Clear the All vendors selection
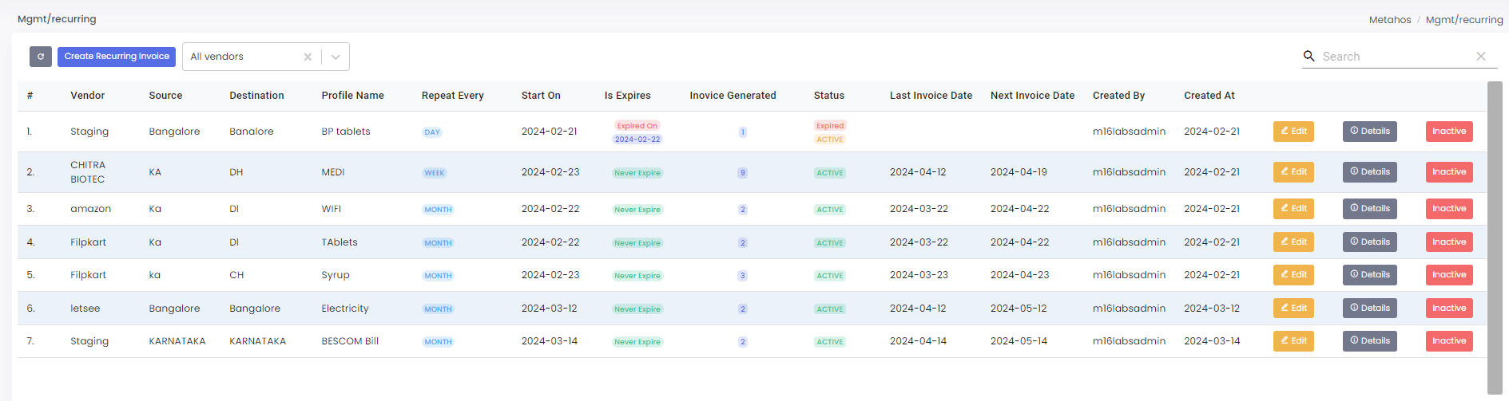 308,57
